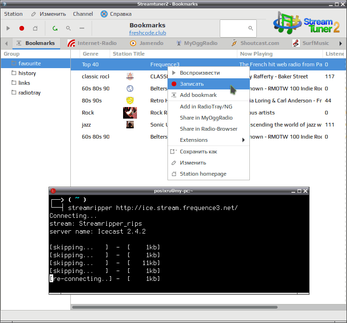347x323 pixels.
Task: Click the links folder icon
Action: tap(14, 82)
